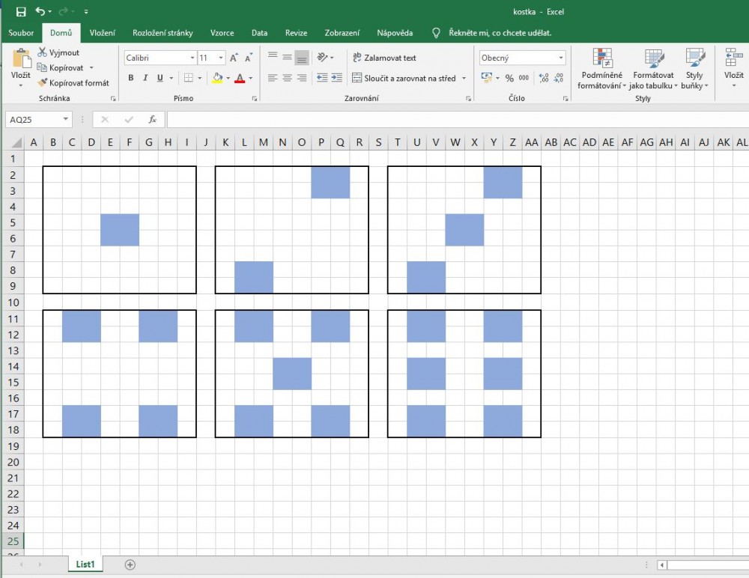Toggle bold formatting
749x578 pixels.
pos(131,78)
